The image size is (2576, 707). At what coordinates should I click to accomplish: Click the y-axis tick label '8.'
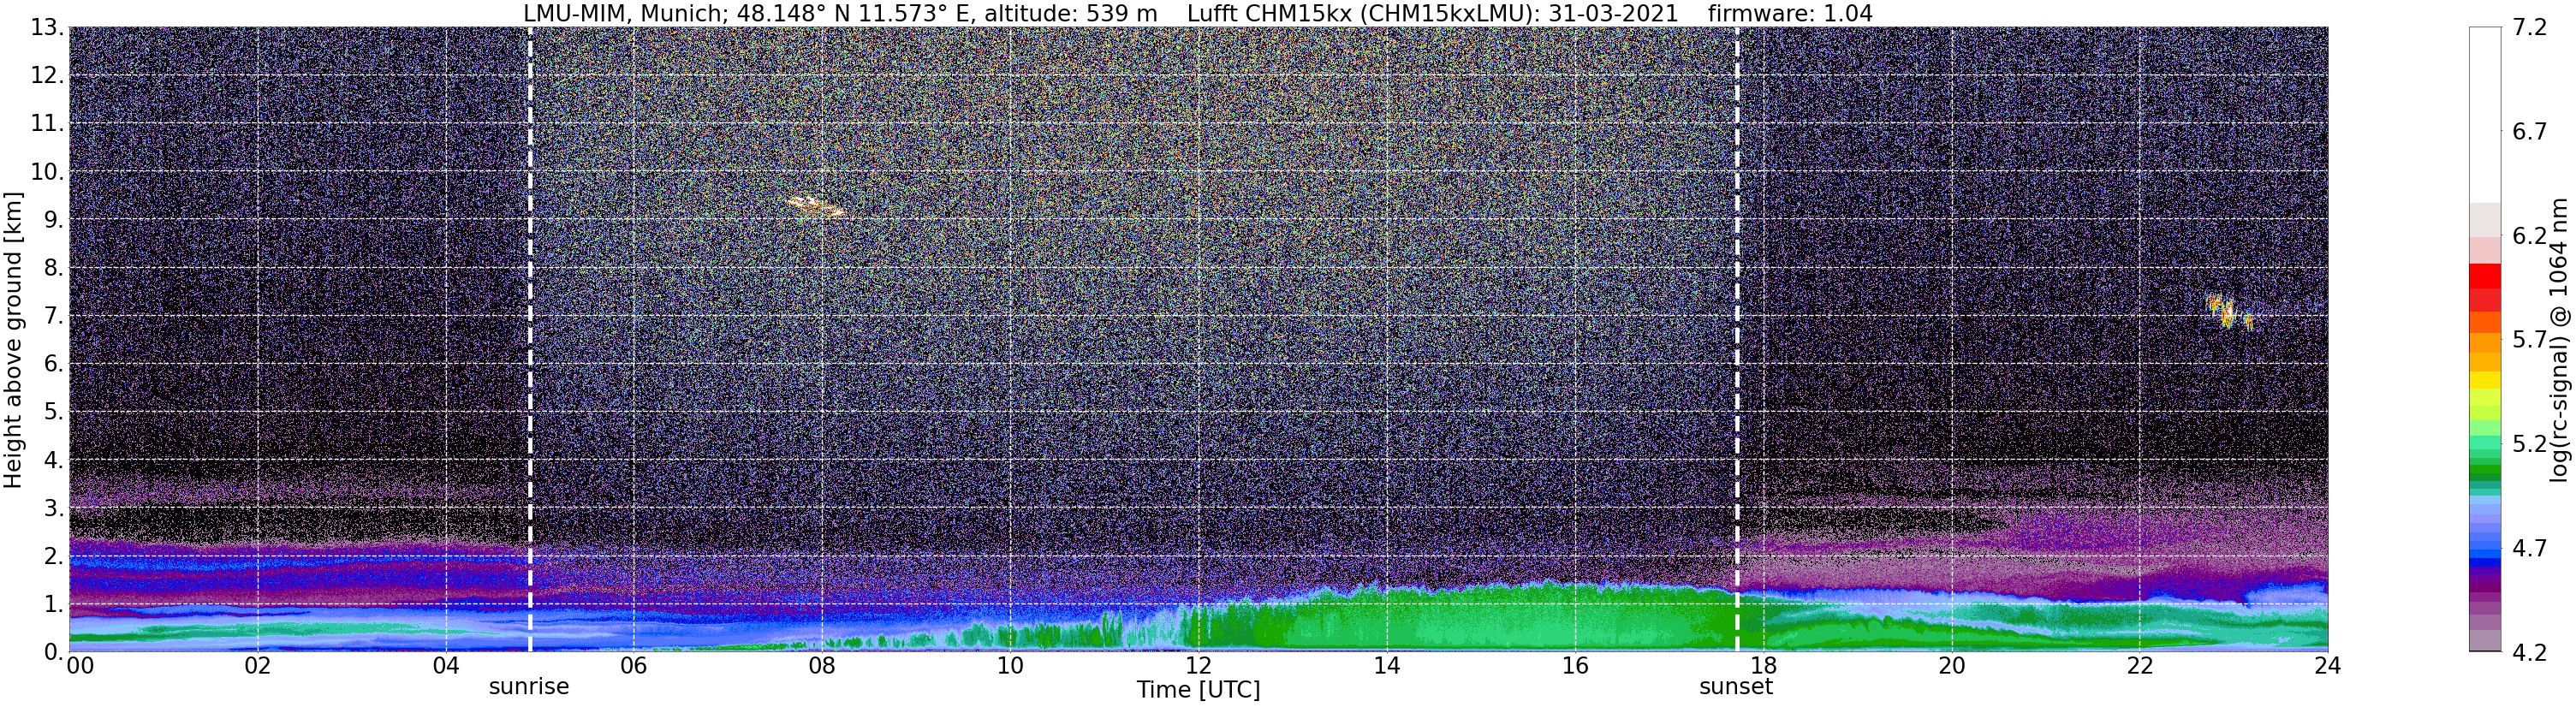coord(54,268)
